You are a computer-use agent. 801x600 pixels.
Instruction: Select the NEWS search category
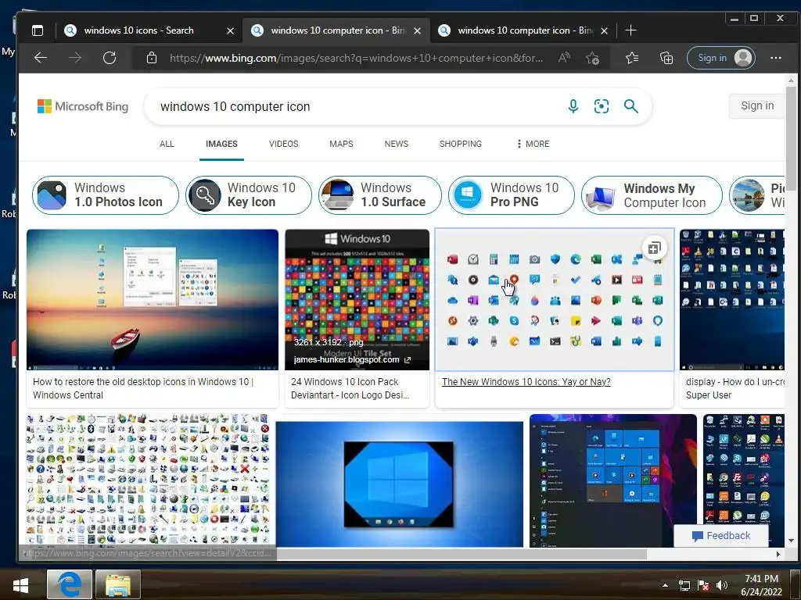click(397, 144)
